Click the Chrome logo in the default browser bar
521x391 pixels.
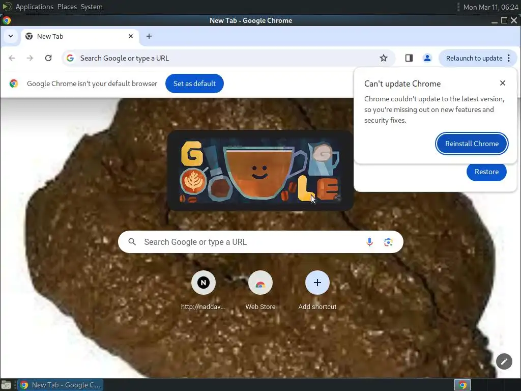pyautogui.click(x=14, y=83)
